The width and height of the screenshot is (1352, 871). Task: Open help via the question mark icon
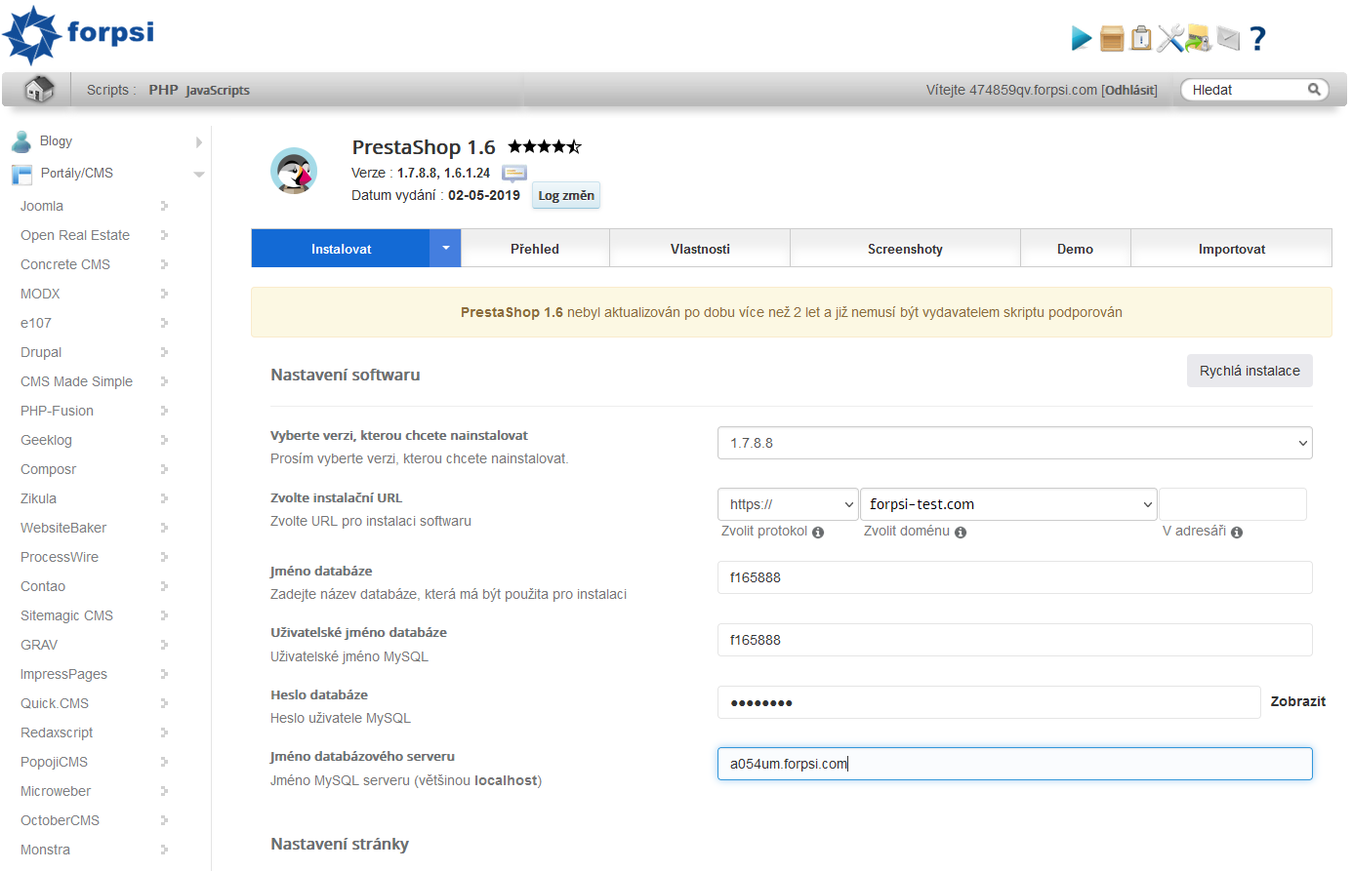pyautogui.click(x=1257, y=38)
